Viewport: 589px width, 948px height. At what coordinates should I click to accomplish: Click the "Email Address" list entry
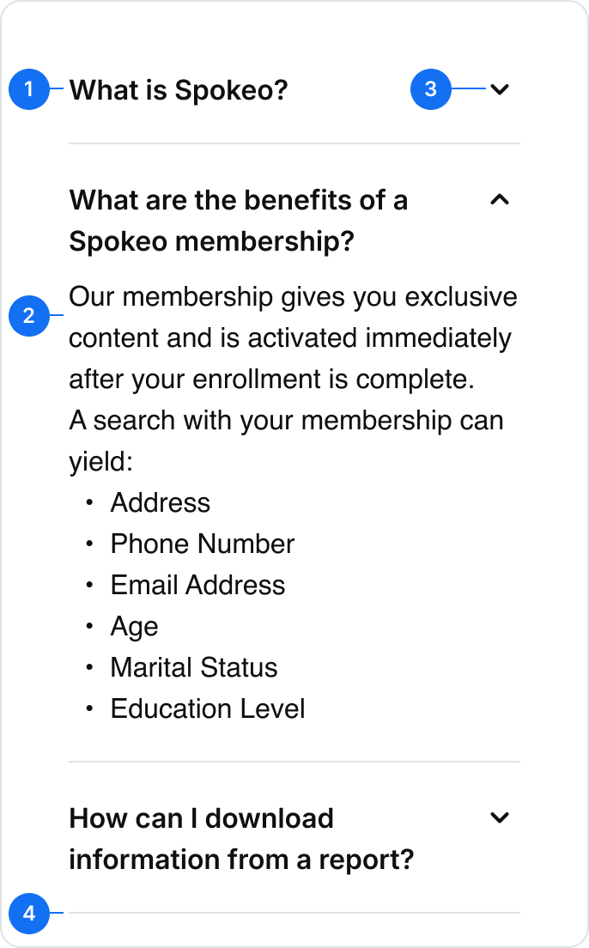coord(197,585)
